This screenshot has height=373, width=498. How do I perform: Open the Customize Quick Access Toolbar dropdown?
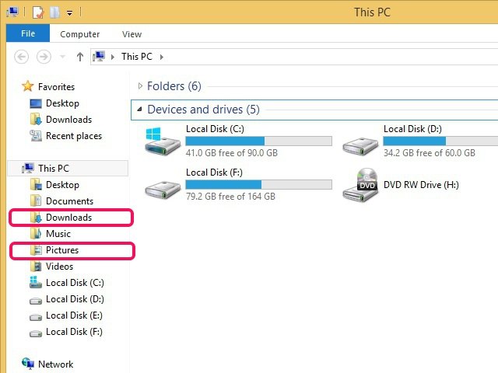tap(69, 13)
